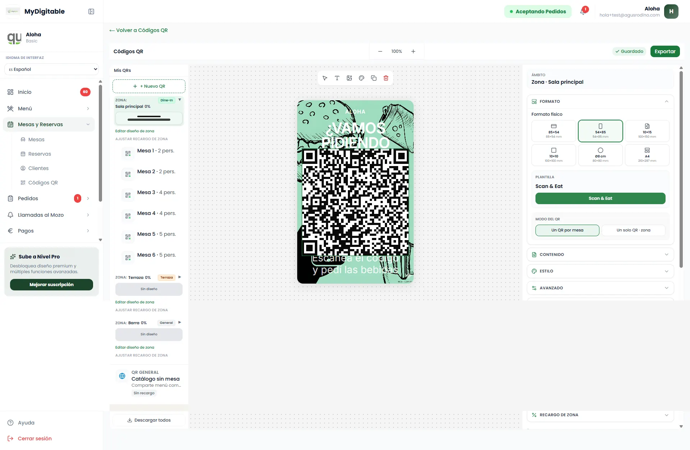Collapse the Sala principal zone arrow

(x=180, y=100)
